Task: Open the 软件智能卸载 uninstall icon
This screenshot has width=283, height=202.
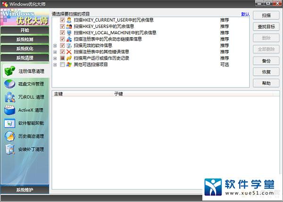Action: tap(10, 123)
